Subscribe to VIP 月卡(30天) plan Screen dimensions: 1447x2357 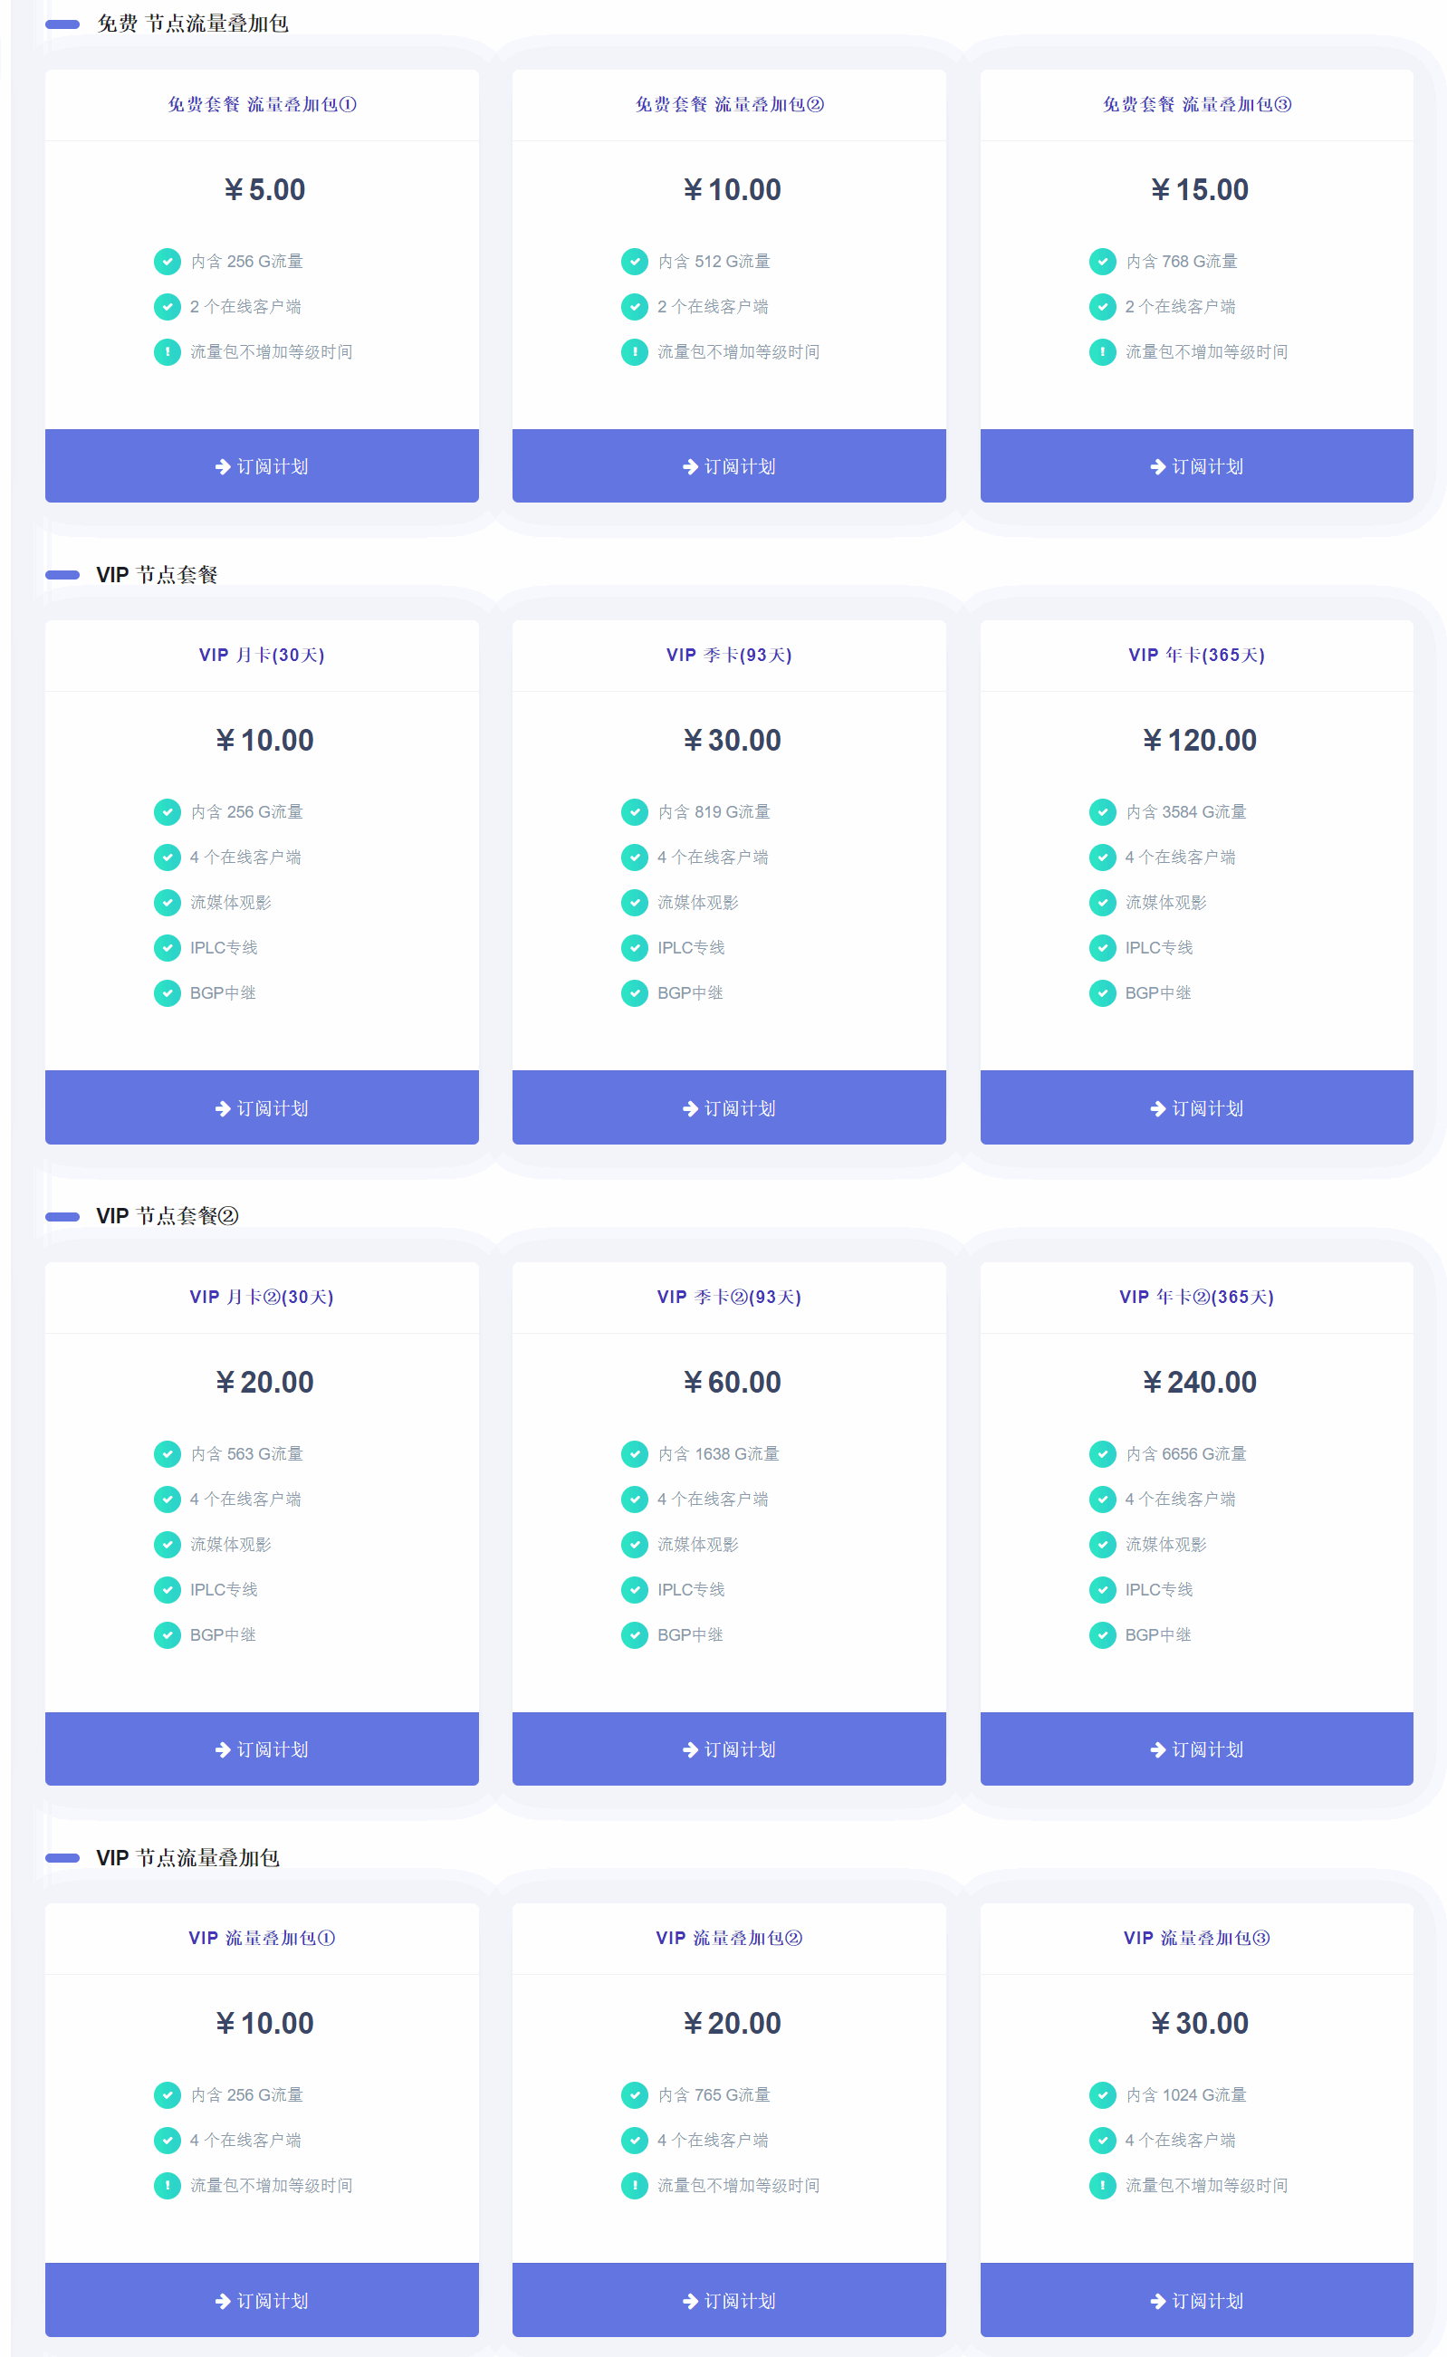tap(262, 1107)
